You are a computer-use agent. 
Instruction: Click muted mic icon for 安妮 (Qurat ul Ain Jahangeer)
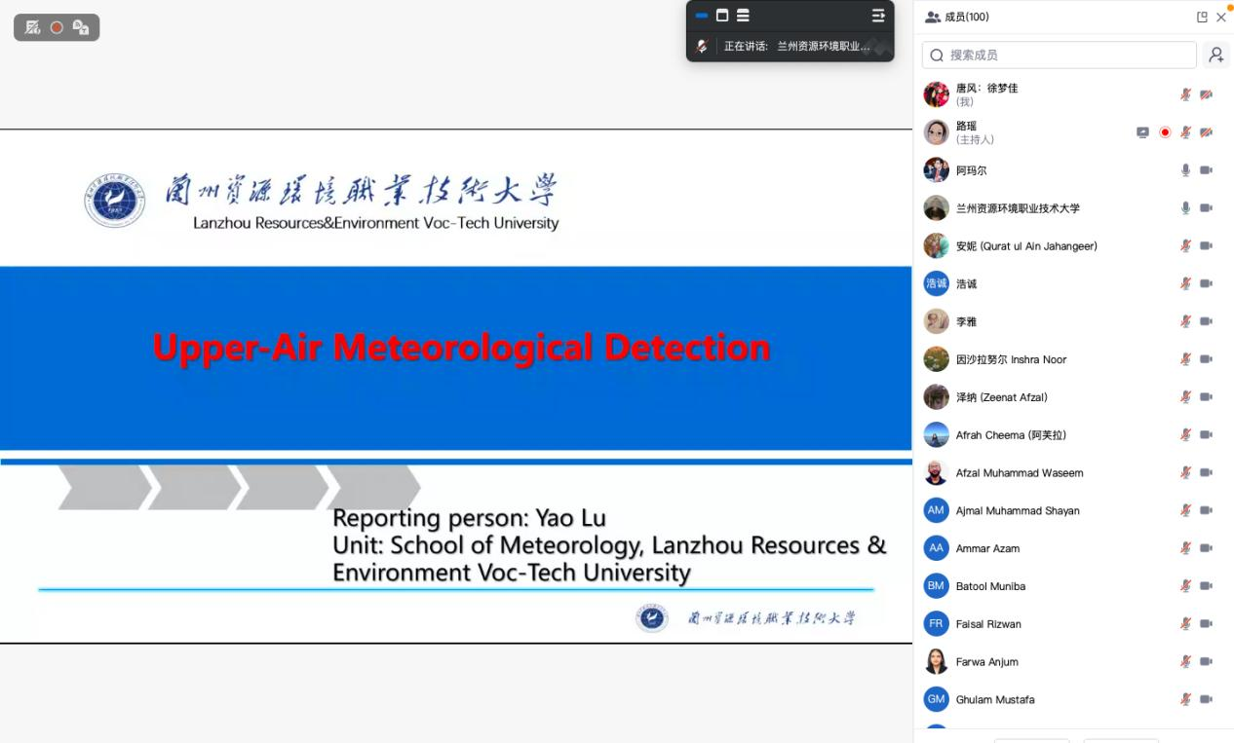1186,245
